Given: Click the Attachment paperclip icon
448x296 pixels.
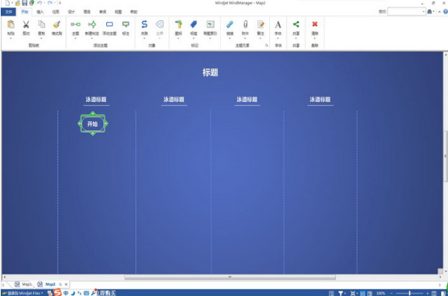Looking at the screenshot, I should (245, 25).
